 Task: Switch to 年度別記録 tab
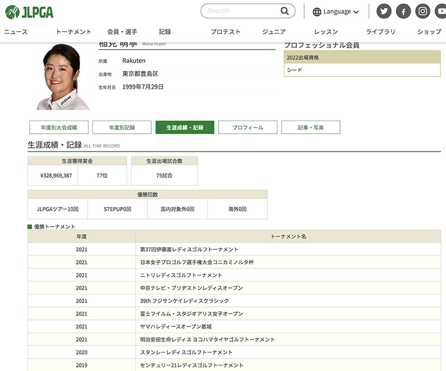122,128
